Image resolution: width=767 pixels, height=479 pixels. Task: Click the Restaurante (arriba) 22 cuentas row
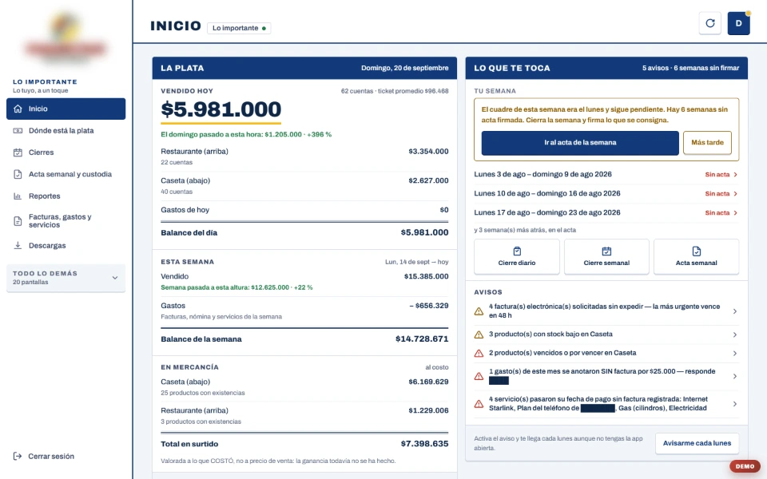pos(304,156)
